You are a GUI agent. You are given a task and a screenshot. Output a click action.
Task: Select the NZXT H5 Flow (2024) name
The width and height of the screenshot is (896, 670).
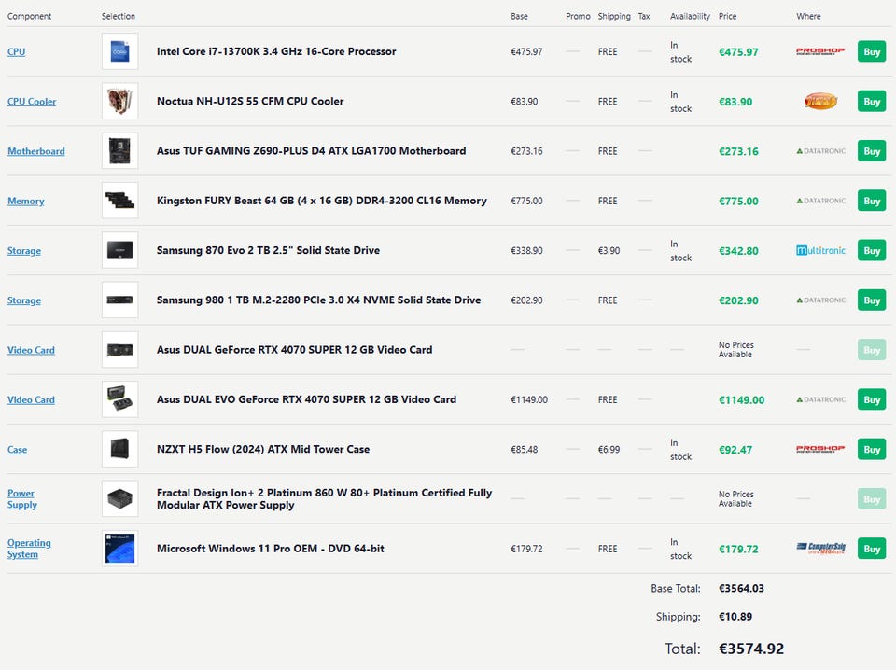(263, 449)
